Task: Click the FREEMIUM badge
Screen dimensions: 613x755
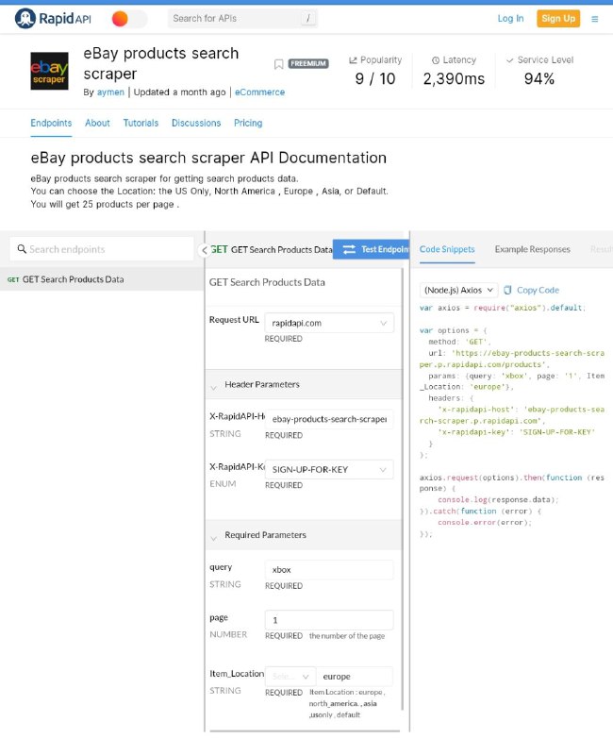Action: pyautogui.click(x=308, y=63)
